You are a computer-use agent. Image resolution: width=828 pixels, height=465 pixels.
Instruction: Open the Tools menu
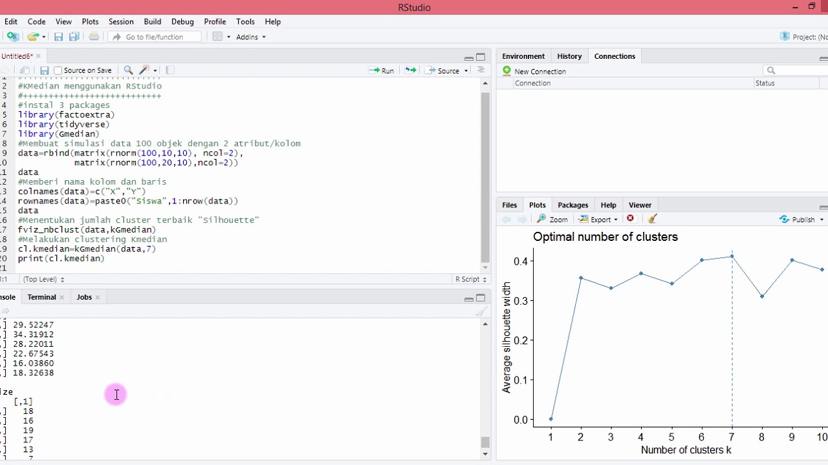[x=245, y=21]
